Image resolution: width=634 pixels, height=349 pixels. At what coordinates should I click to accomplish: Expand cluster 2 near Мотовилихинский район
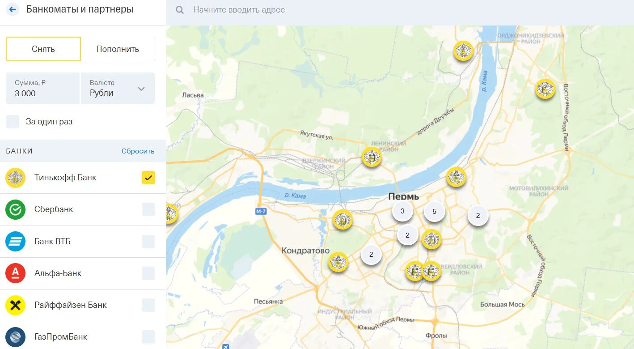coord(478,216)
